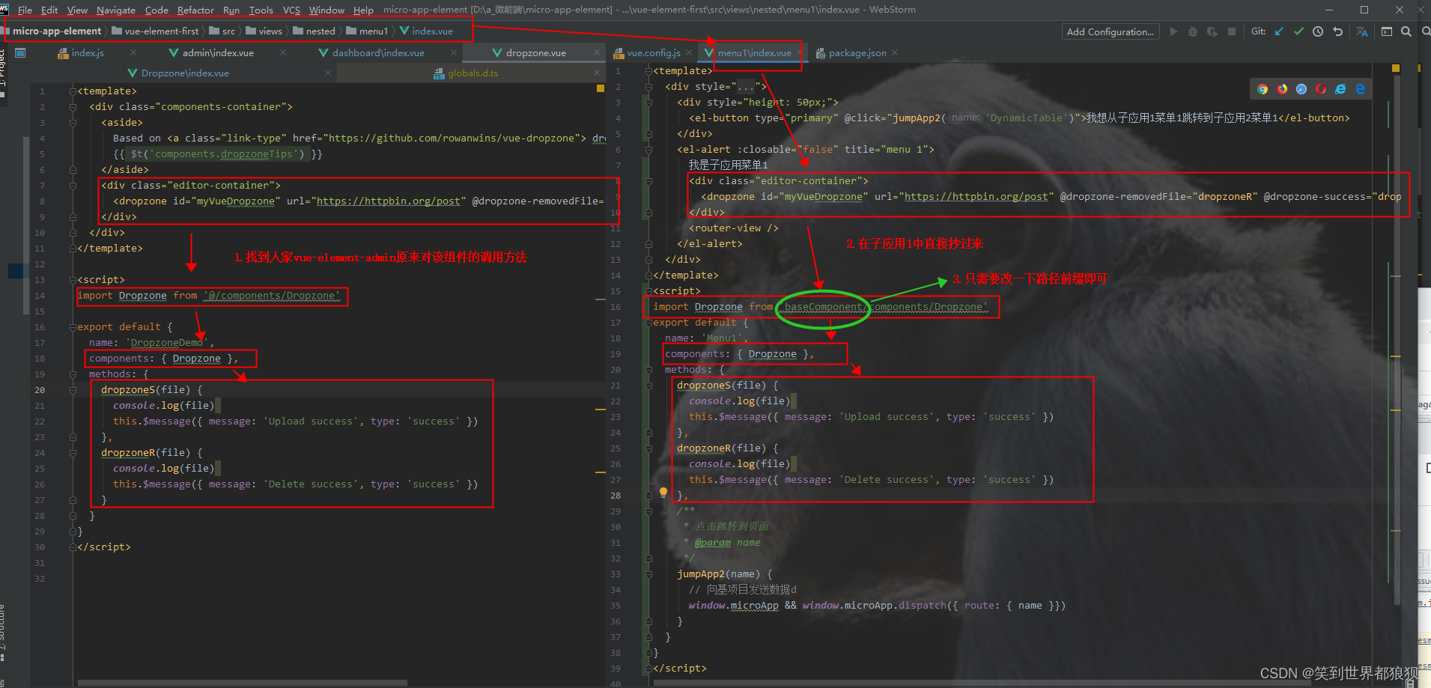The image size is (1431, 688).
Task: Click nested breadcrumb folder
Action: click(x=315, y=31)
